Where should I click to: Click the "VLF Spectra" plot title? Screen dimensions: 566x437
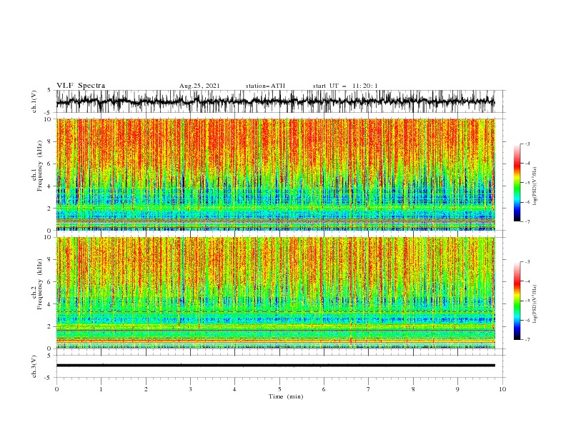tap(81, 86)
